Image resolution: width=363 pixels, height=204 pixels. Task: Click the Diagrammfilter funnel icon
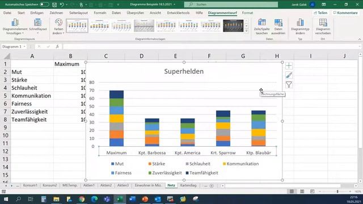(x=289, y=84)
